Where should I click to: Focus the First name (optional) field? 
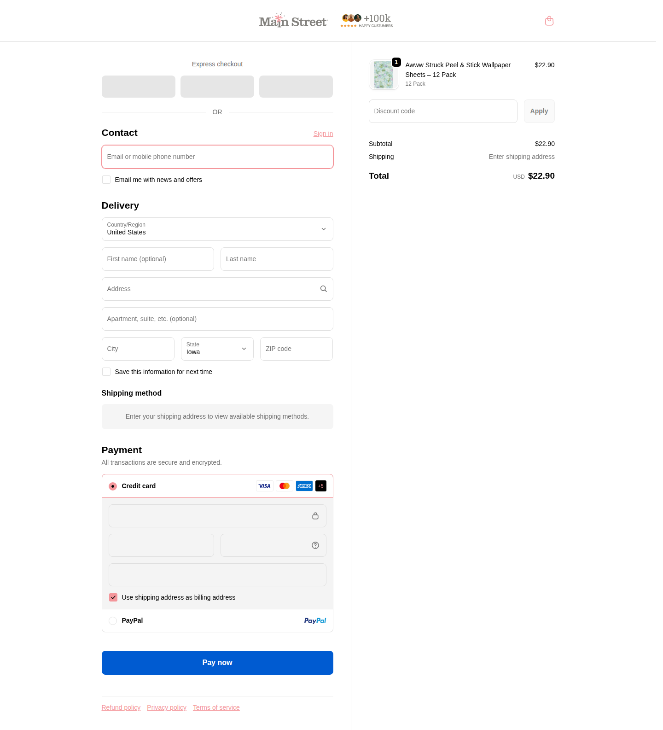click(x=158, y=259)
